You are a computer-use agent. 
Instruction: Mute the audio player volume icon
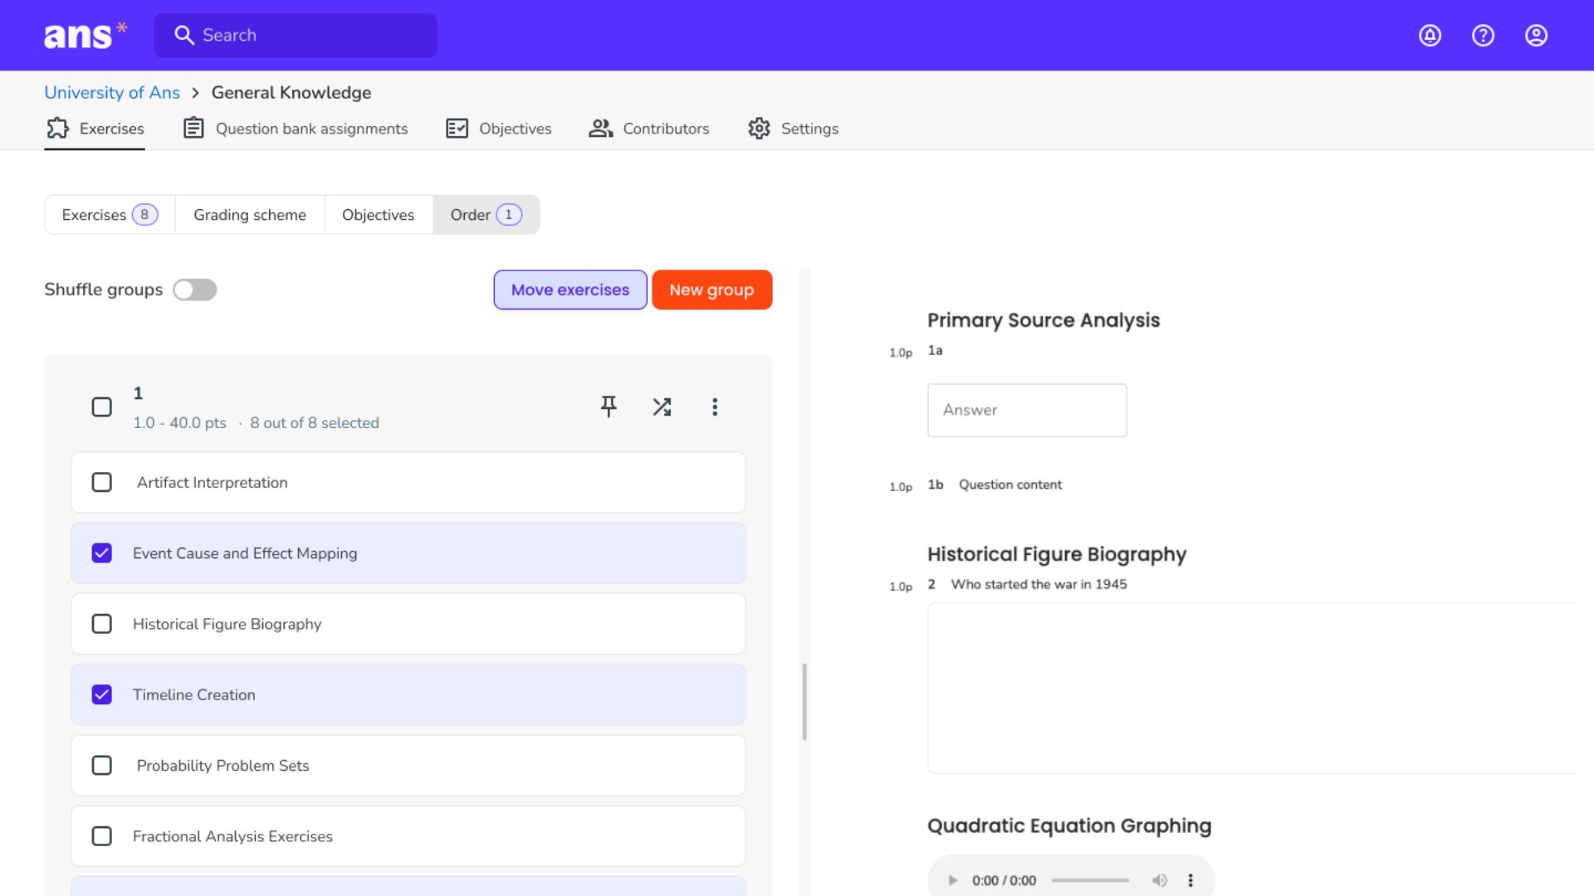(x=1159, y=880)
